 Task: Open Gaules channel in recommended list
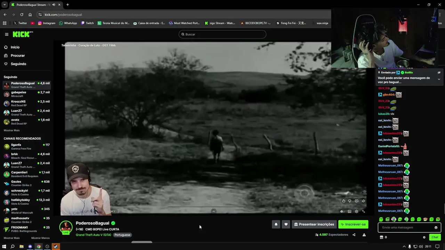(26, 183)
